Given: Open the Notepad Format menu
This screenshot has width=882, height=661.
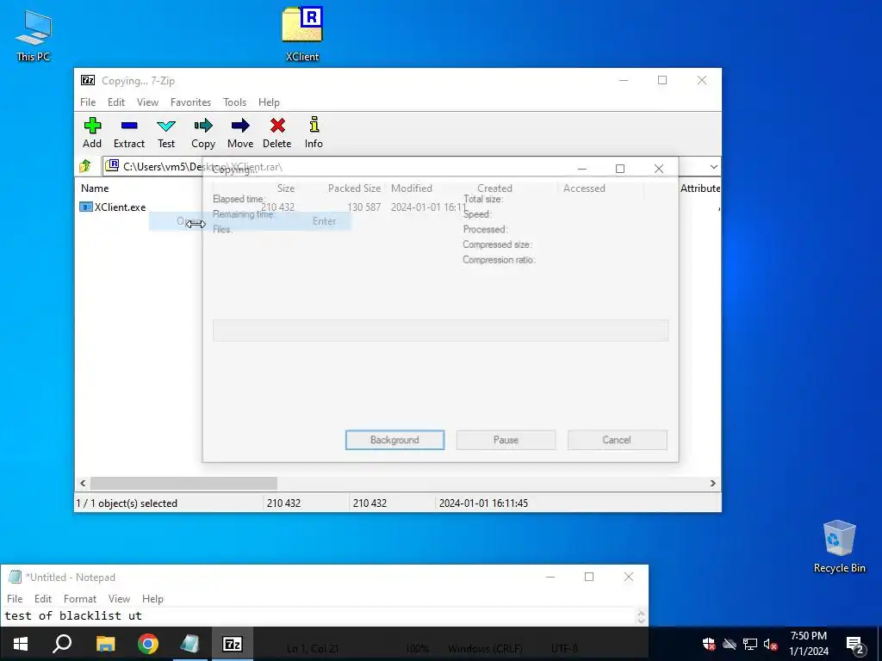Looking at the screenshot, I should tap(80, 599).
